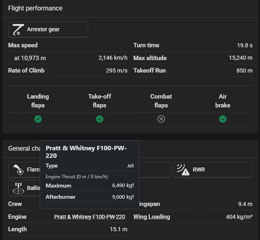Click the green check under Landing flaps
Image resolution: width=260 pixels, height=240 pixels.
(38, 119)
